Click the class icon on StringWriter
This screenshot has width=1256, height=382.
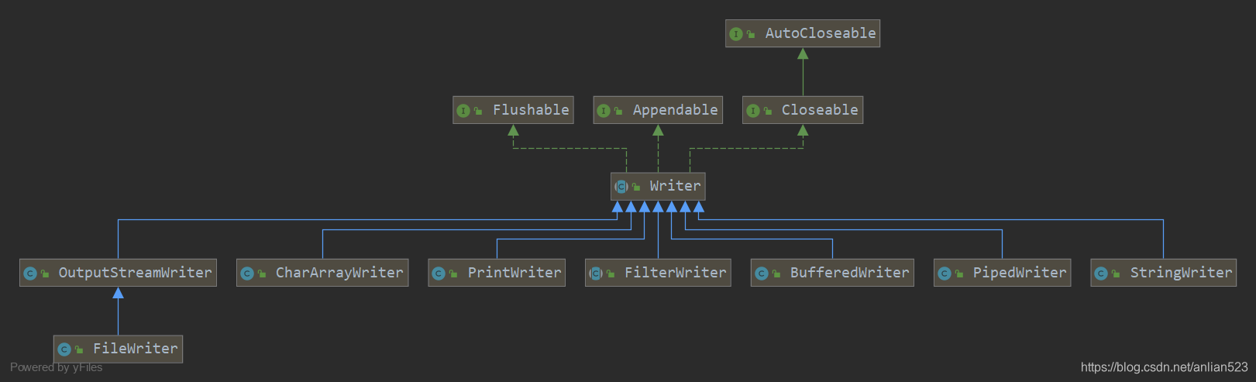tap(1101, 274)
